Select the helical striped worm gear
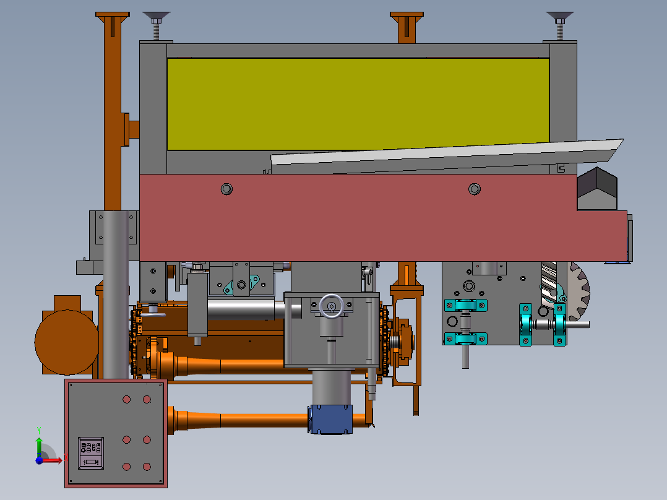667x500 pixels. point(549,283)
